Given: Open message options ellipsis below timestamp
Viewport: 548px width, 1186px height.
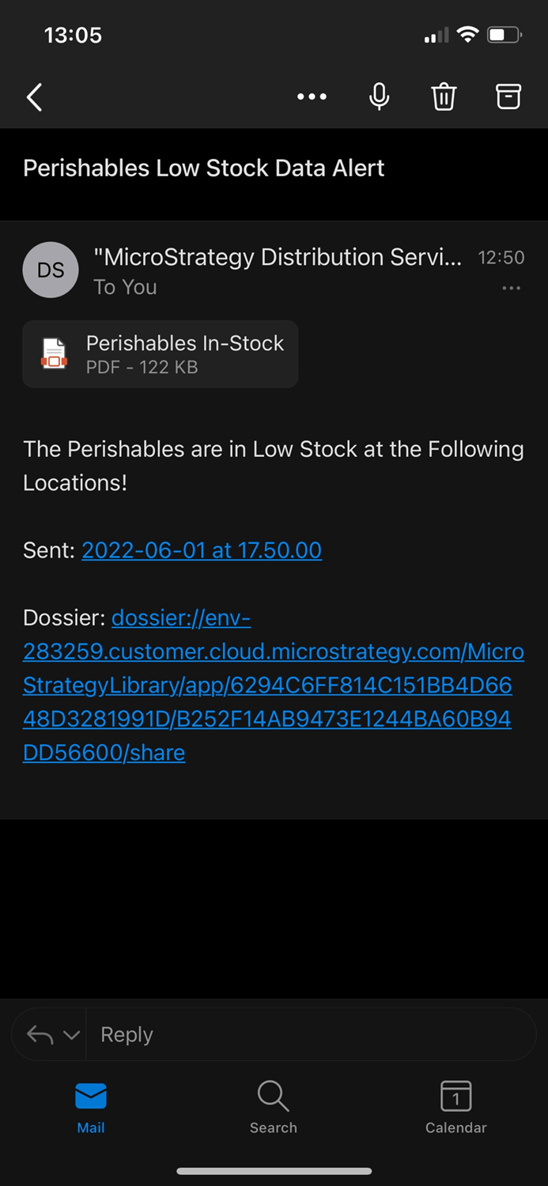Looking at the screenshot, I should point(512,289).
